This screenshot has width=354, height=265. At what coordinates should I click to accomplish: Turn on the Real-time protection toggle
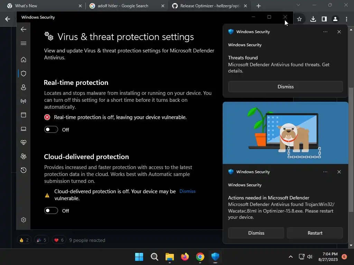click(x=51, y=130)
